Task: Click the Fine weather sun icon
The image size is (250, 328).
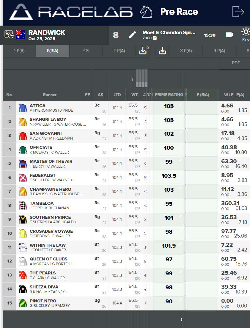Action: 246,32
